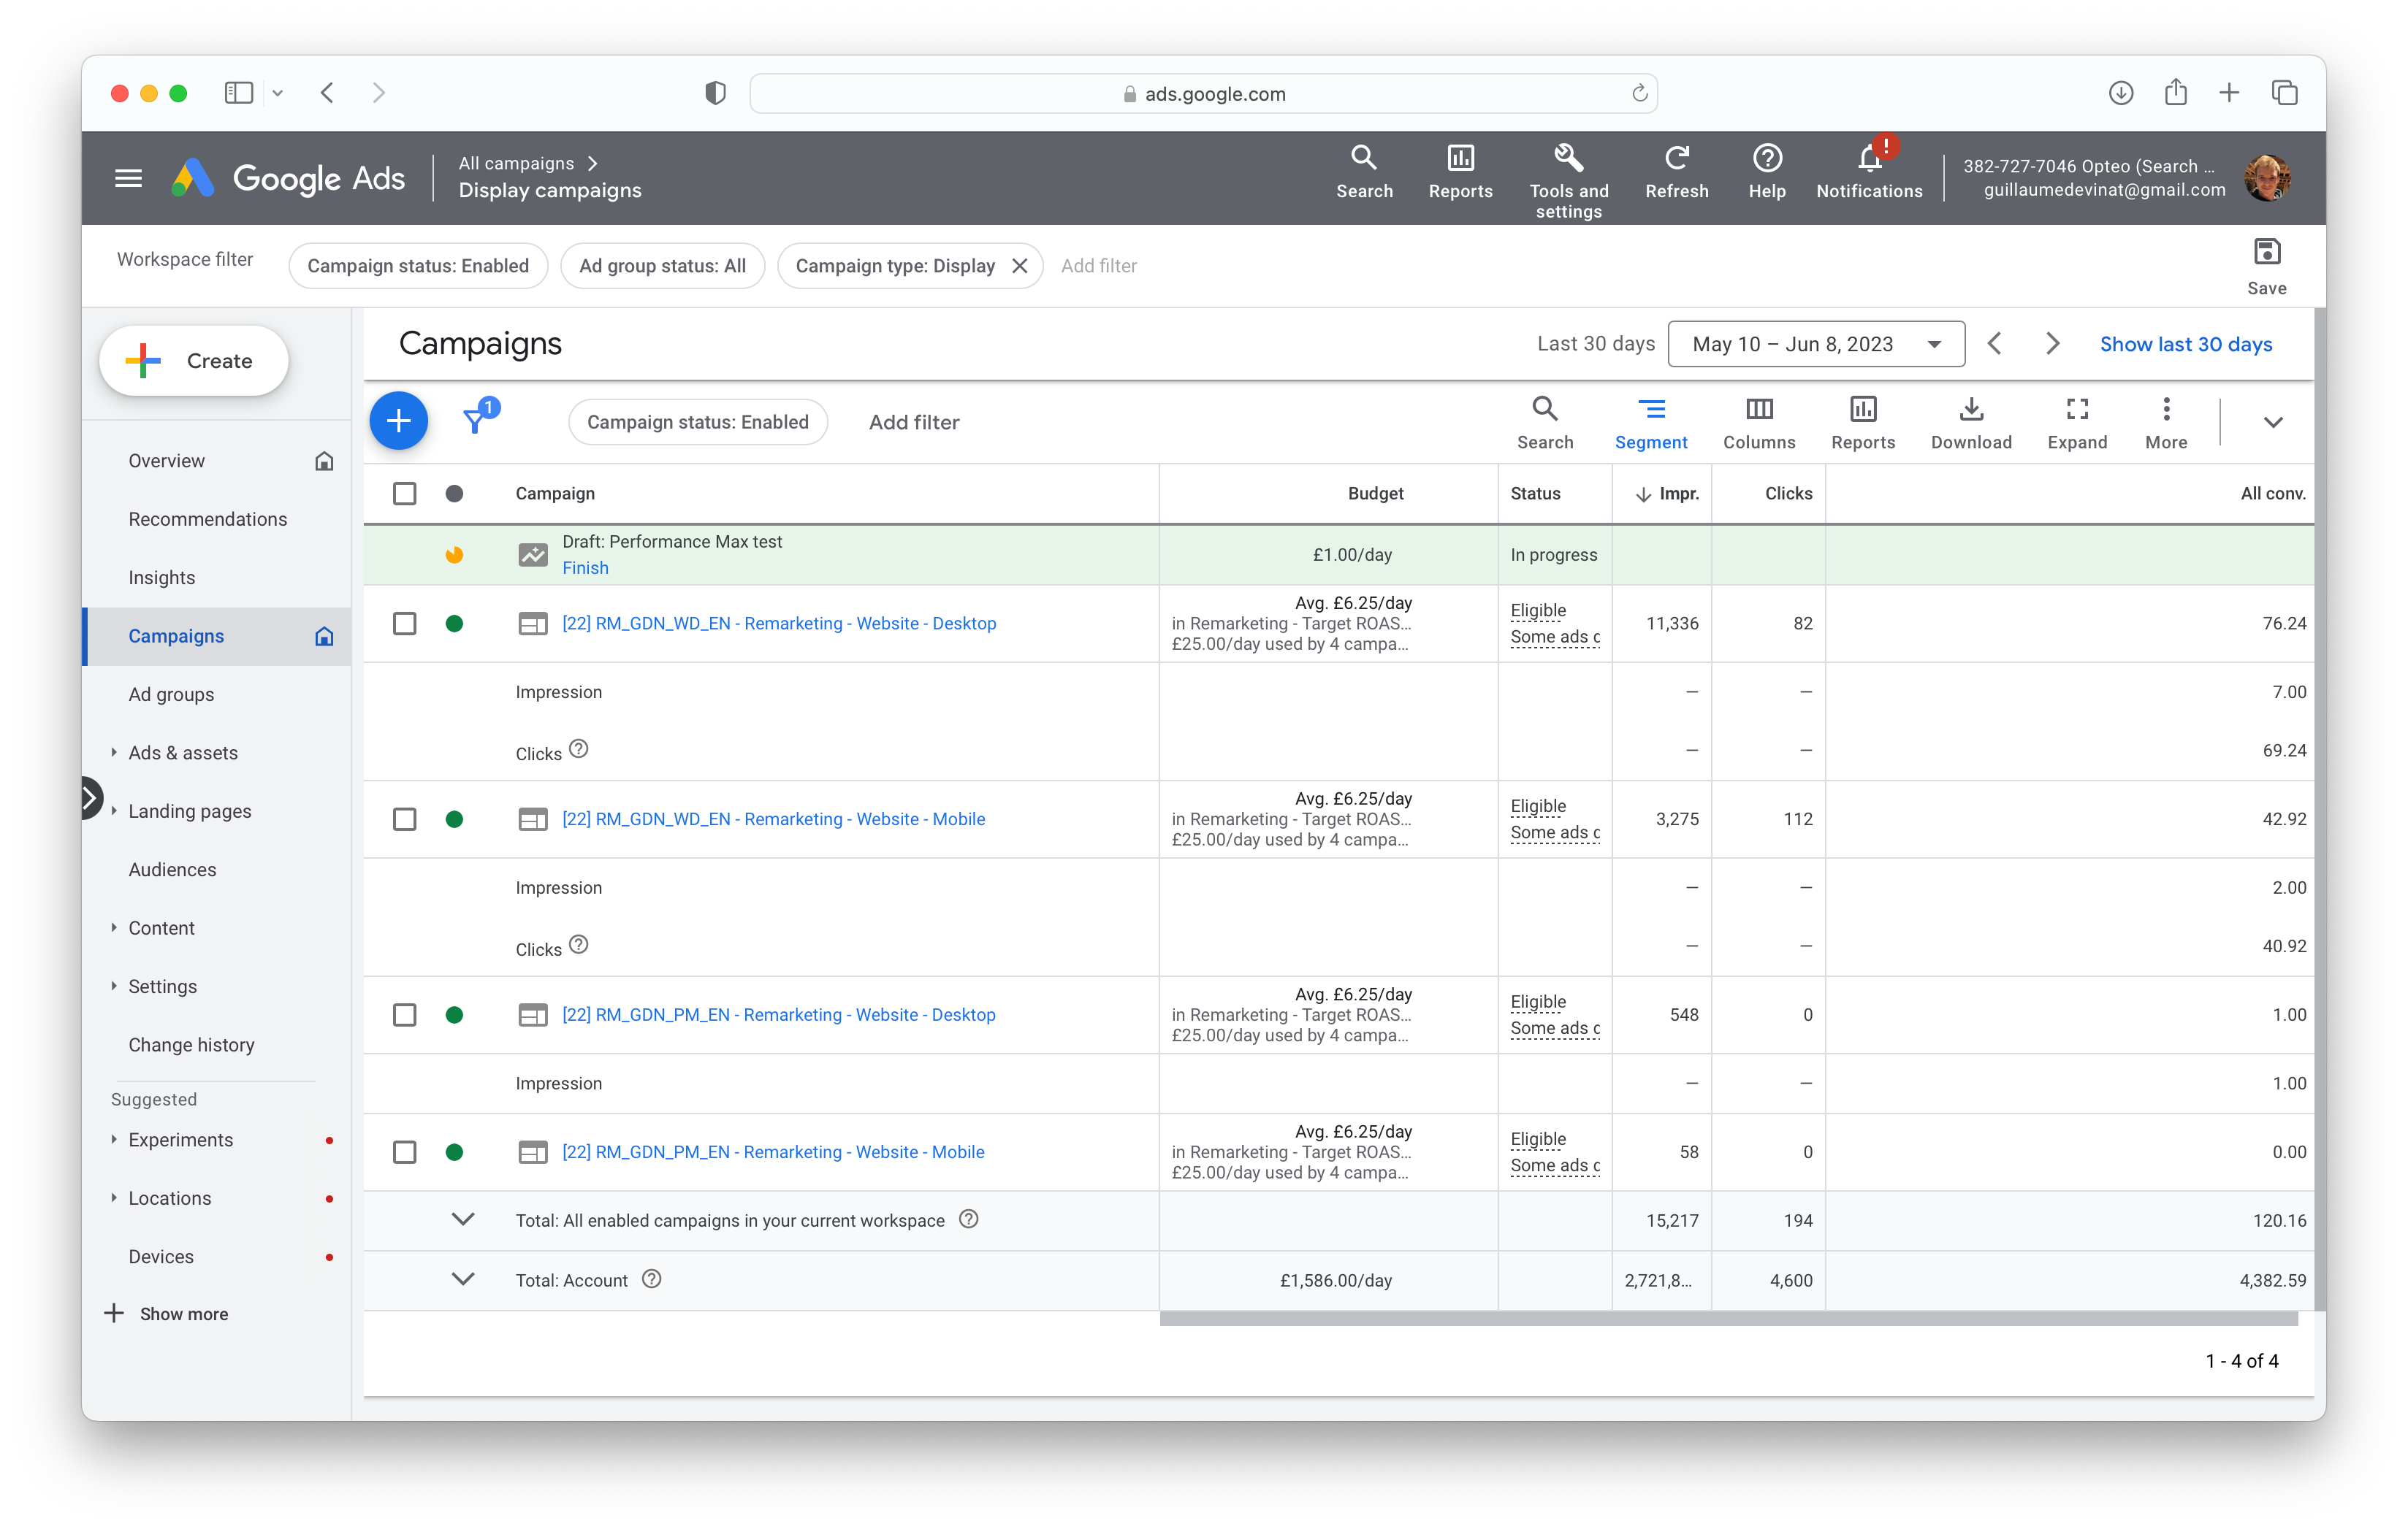Click Finish link on Performance Max draft
Screen dimensions: 2408x1529
(x=585, y=567)
